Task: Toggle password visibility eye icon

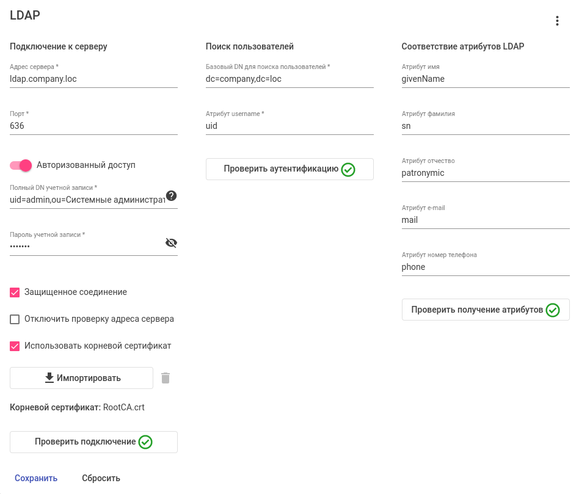Action: pos(171,242)
